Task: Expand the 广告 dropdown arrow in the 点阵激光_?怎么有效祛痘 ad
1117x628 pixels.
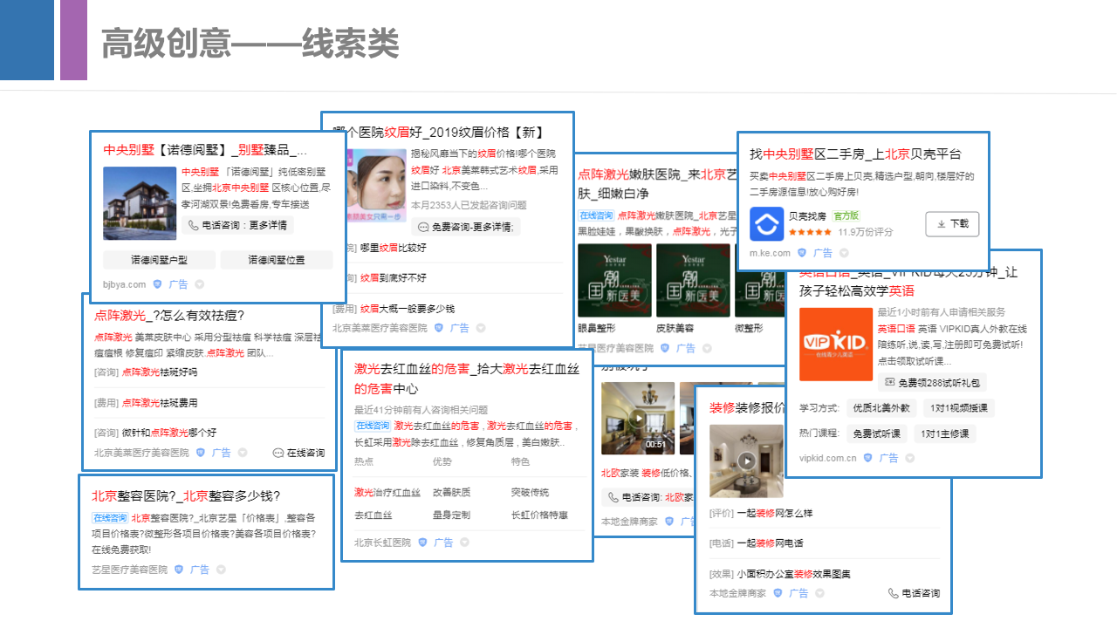Action: coord(243,453)
